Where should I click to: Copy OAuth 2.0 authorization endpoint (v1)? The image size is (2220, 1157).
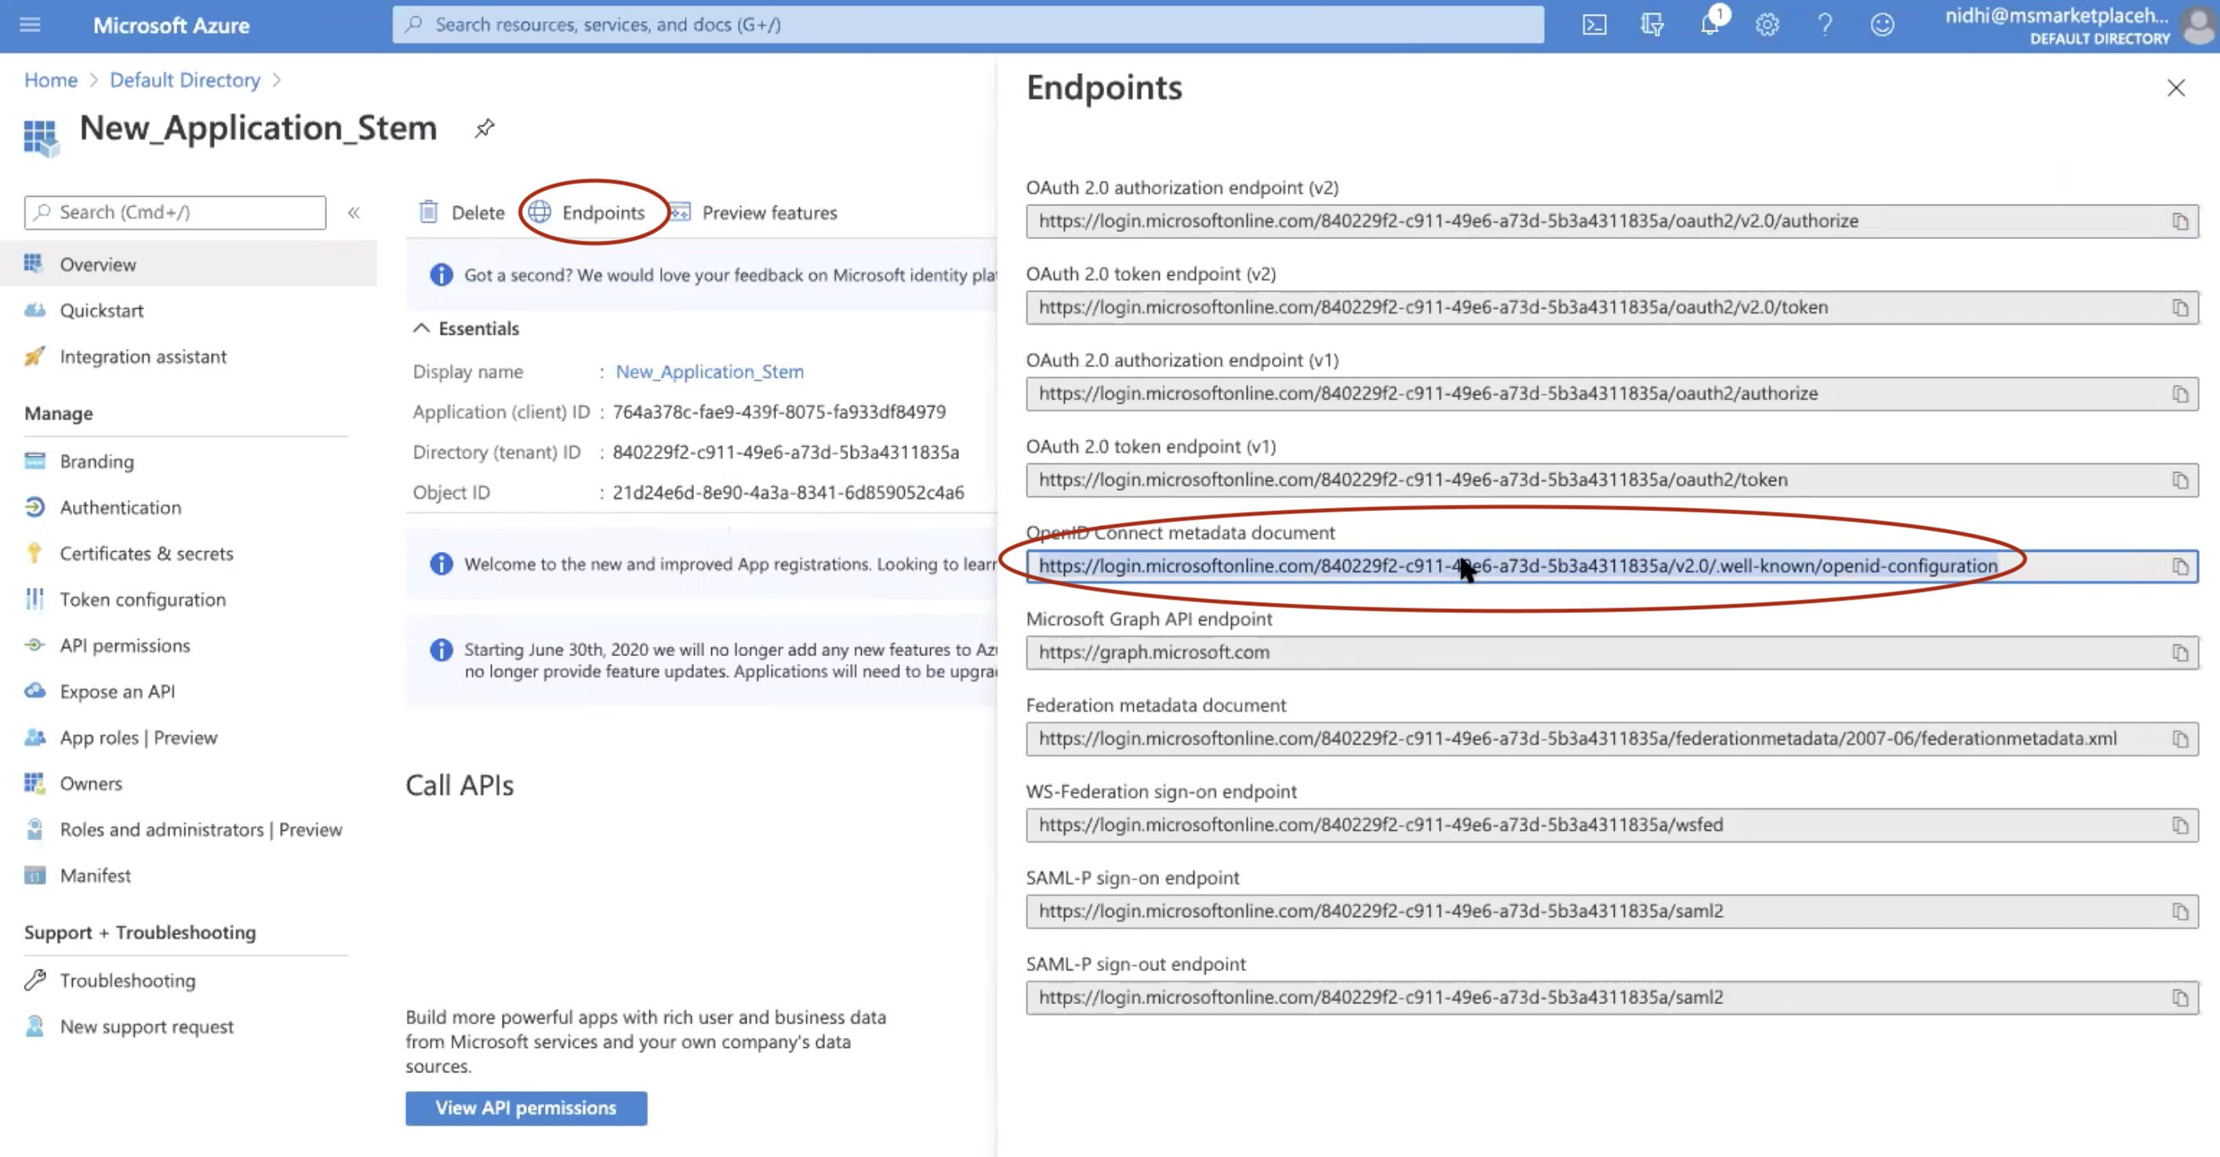pos(2179,394)
